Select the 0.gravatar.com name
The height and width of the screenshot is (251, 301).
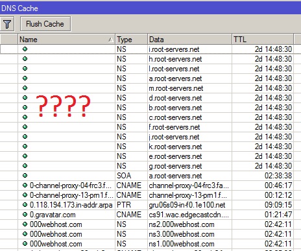pos(53,215)
